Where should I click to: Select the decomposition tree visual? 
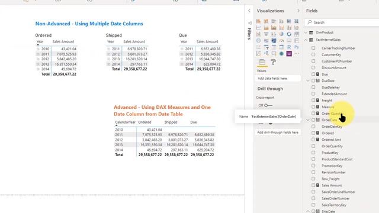[266, 54]
